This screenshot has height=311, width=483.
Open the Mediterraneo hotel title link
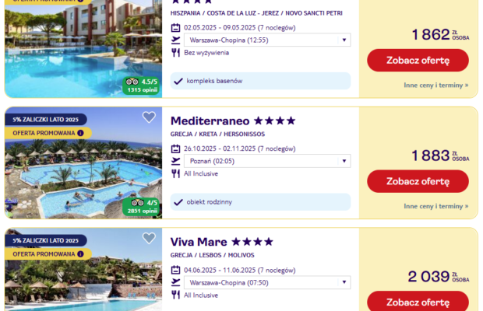[x=210, y=121]
